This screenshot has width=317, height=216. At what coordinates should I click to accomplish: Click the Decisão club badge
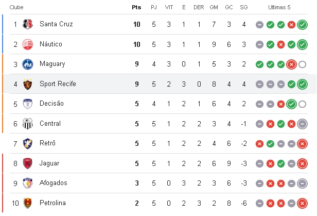coord(28,104)
